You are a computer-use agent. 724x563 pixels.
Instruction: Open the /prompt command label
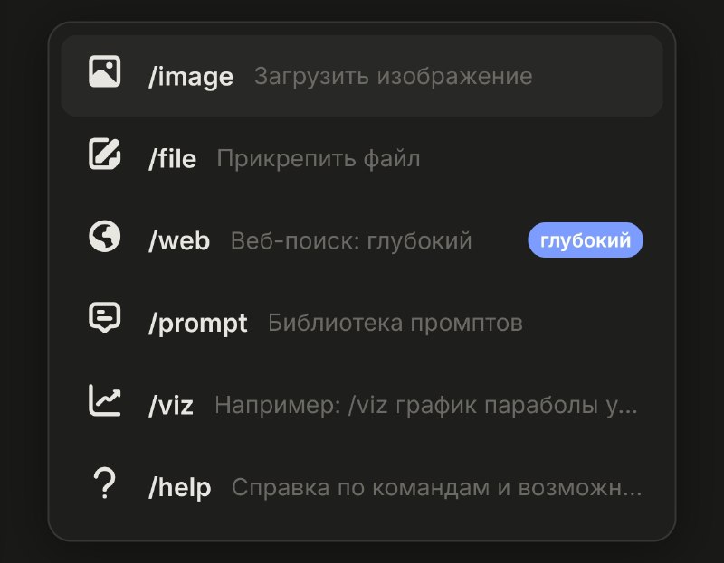click(197, 324)
